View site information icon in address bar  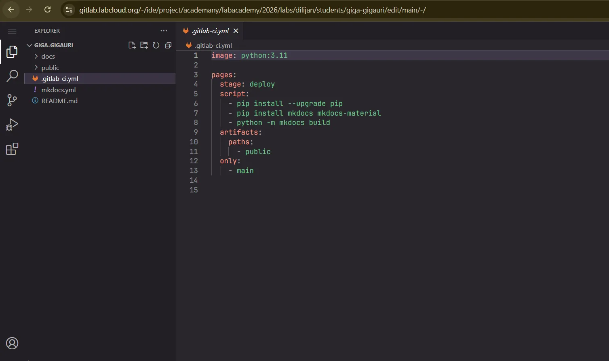(x=69, y=10)
